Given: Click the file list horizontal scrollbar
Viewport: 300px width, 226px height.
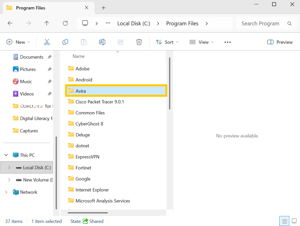Looking at the screenshot, I should pos(88,213).
